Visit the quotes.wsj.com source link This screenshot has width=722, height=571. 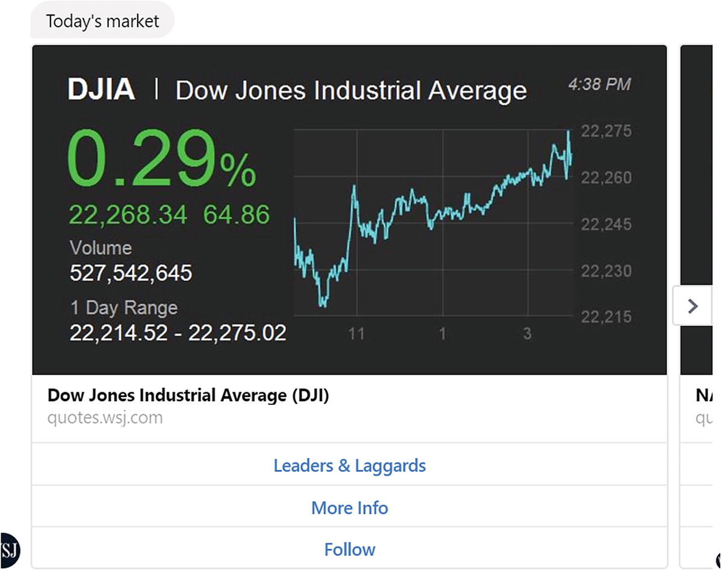tap(105, 417)
